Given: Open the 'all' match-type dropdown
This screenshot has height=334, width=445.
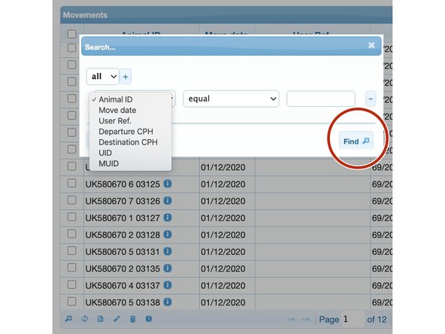Looking at the screenshot, I should (x=103, y=77).
